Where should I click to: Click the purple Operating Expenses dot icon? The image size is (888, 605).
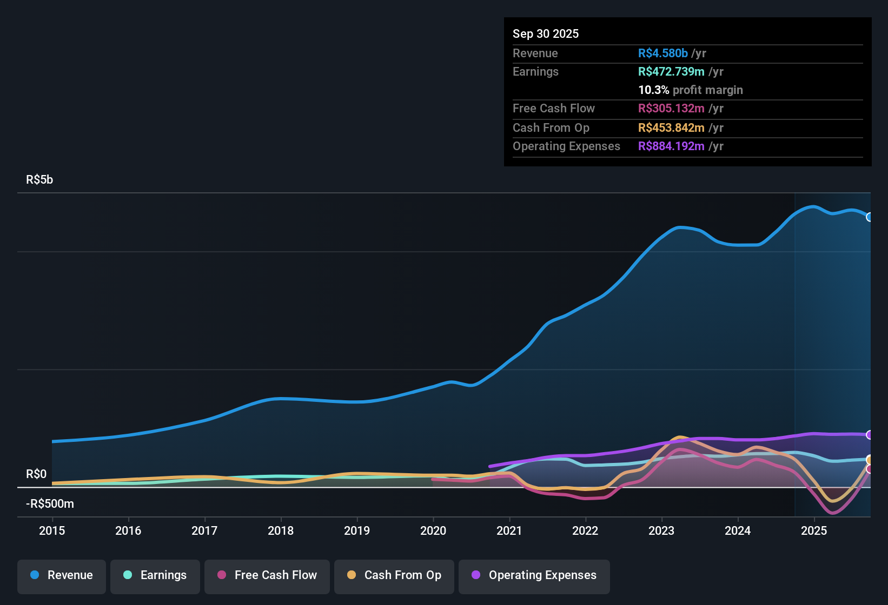[x=476, y=575]
